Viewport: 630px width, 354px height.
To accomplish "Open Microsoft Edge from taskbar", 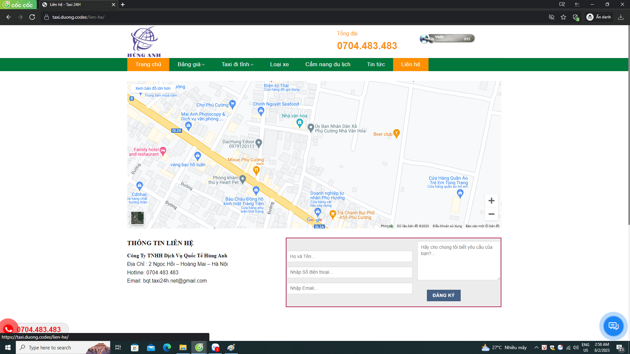I will [167, 347].
